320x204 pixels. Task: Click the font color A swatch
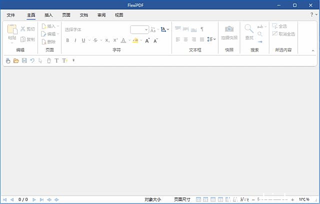(123, 40)
